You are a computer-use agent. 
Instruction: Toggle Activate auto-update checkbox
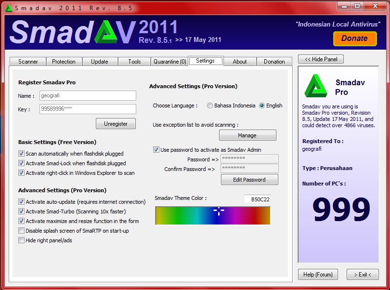pos(21,202)
